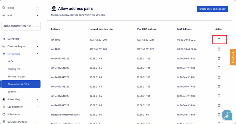The image size is (236, 124).
Task: Click the Dashboard chart icon
Action: (x=4, y=39)
